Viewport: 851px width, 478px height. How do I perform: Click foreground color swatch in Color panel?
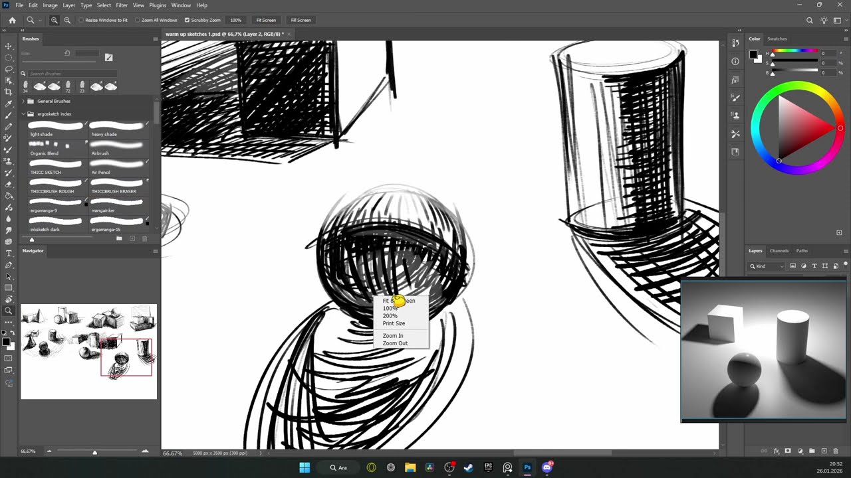(754, 54)
